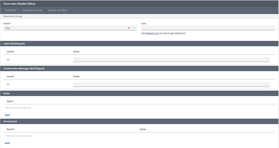The height and width of the screenshot is (148, 279).
Task: Focus the Icon input field
Action: (208, 28)
